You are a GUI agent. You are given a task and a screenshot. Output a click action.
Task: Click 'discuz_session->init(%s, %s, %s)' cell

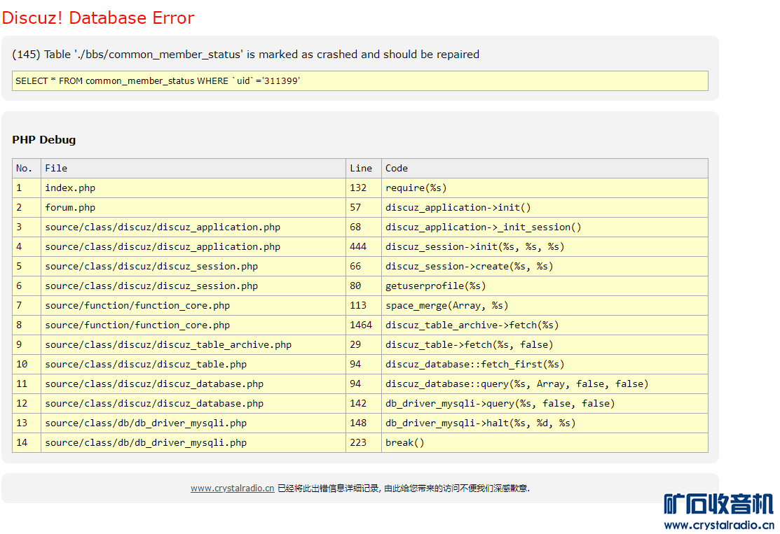click(545, 247)
